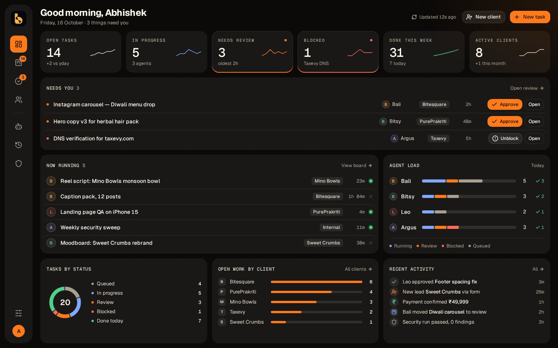Screen dimensions: 558x348
Task: Open the clients people icon in sidebar
Action: 19,100
